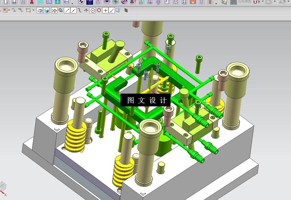Enable Point on Face snapping
Viewport: 291px width, 200px height.
(x=118, y=11)
